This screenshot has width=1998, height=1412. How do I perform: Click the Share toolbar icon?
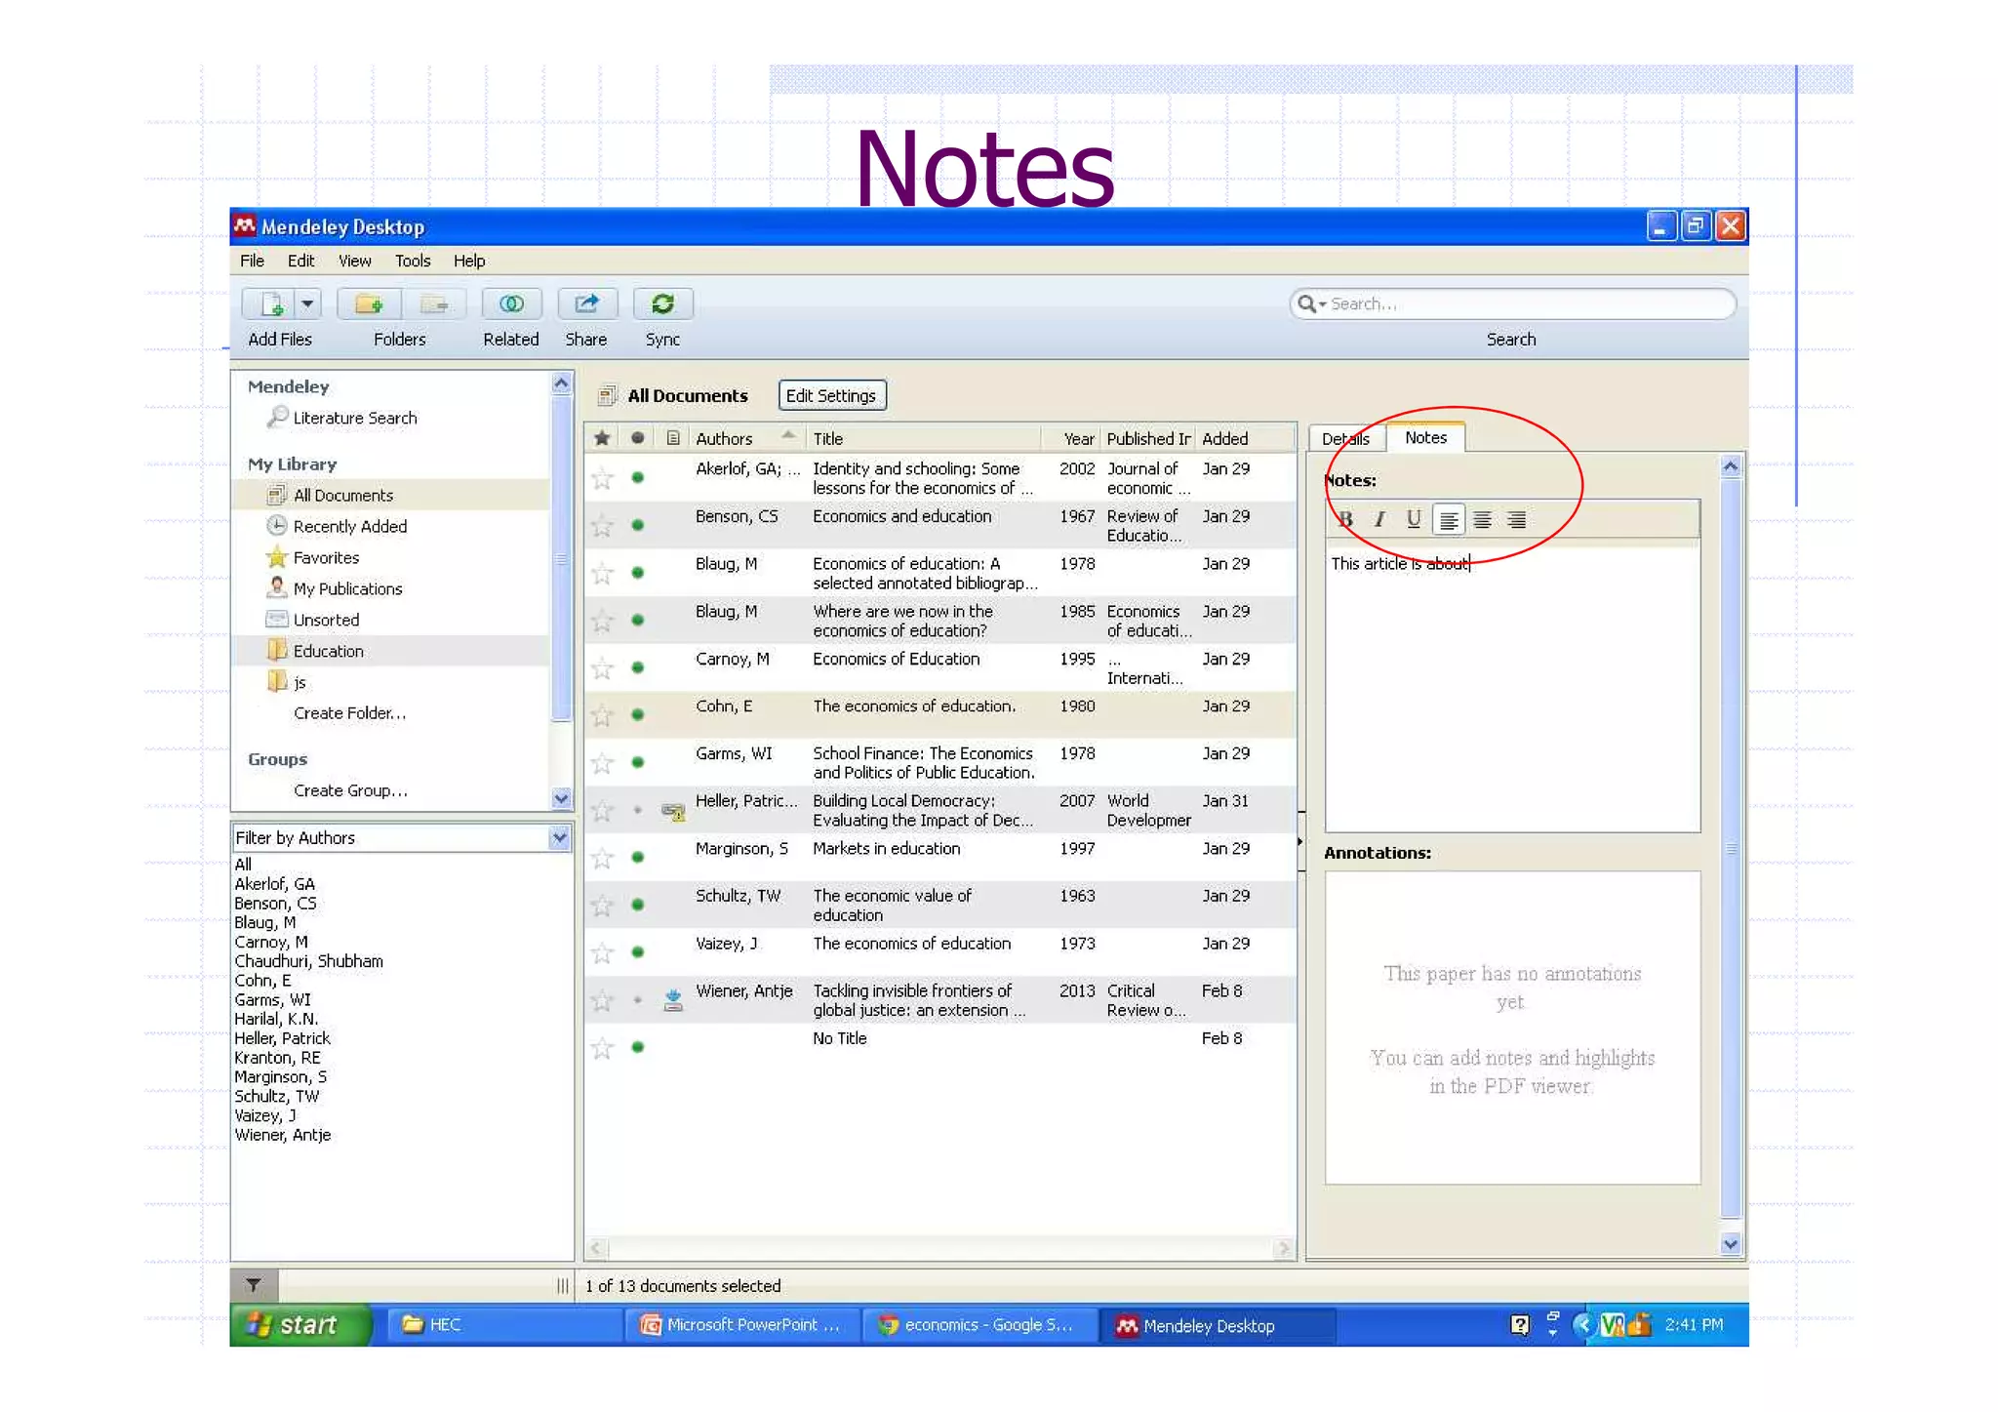586,304
